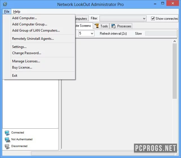
Task: Click the partially hidden Computers button
Action: coord(82,18)
